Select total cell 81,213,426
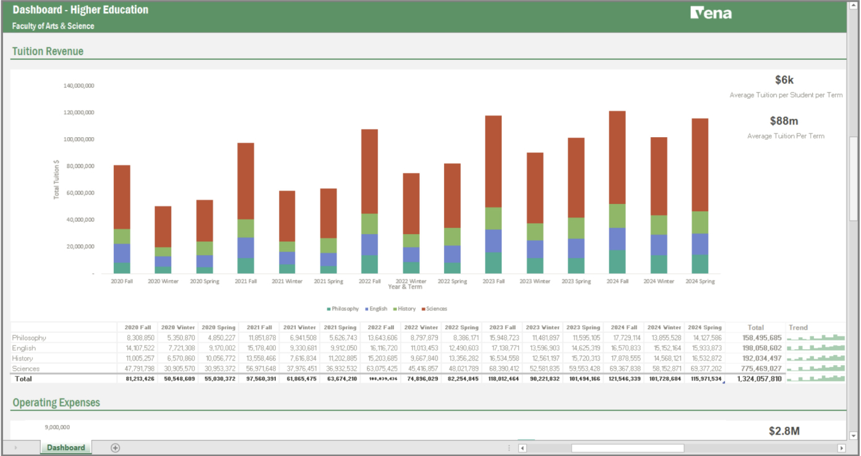 point(138,379)
